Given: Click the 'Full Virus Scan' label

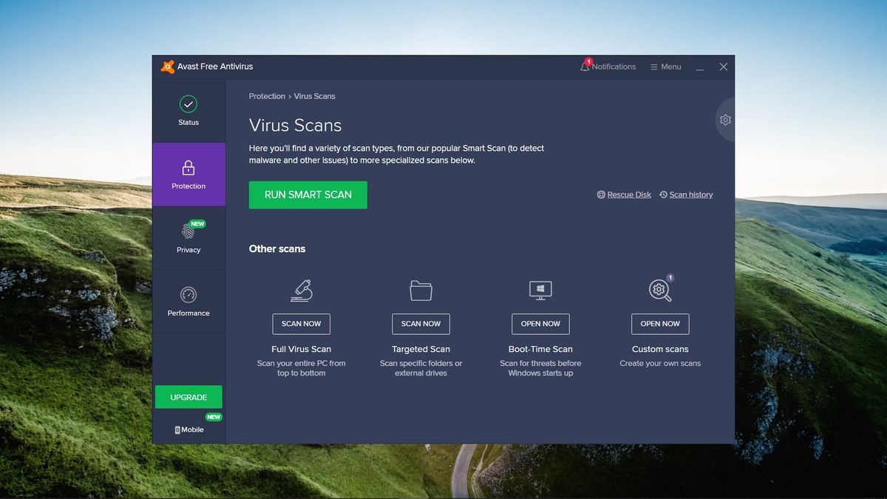Looking at the screenshot, I should tap(302, 349).
